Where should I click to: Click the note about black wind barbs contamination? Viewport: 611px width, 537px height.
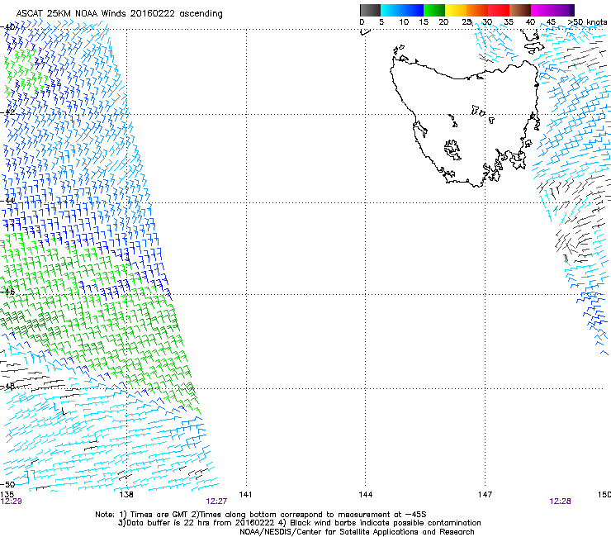tap(380, 523)
